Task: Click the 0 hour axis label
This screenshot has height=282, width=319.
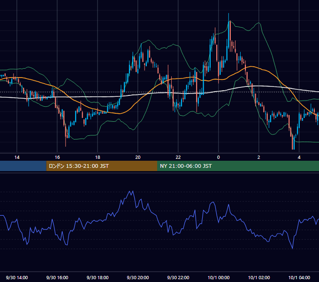Action: point(218,157)
